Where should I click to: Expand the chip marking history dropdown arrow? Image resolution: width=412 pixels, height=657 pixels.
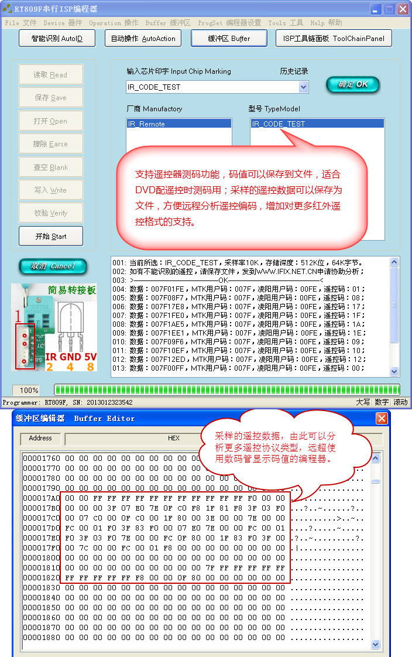(x=304, y=87)
